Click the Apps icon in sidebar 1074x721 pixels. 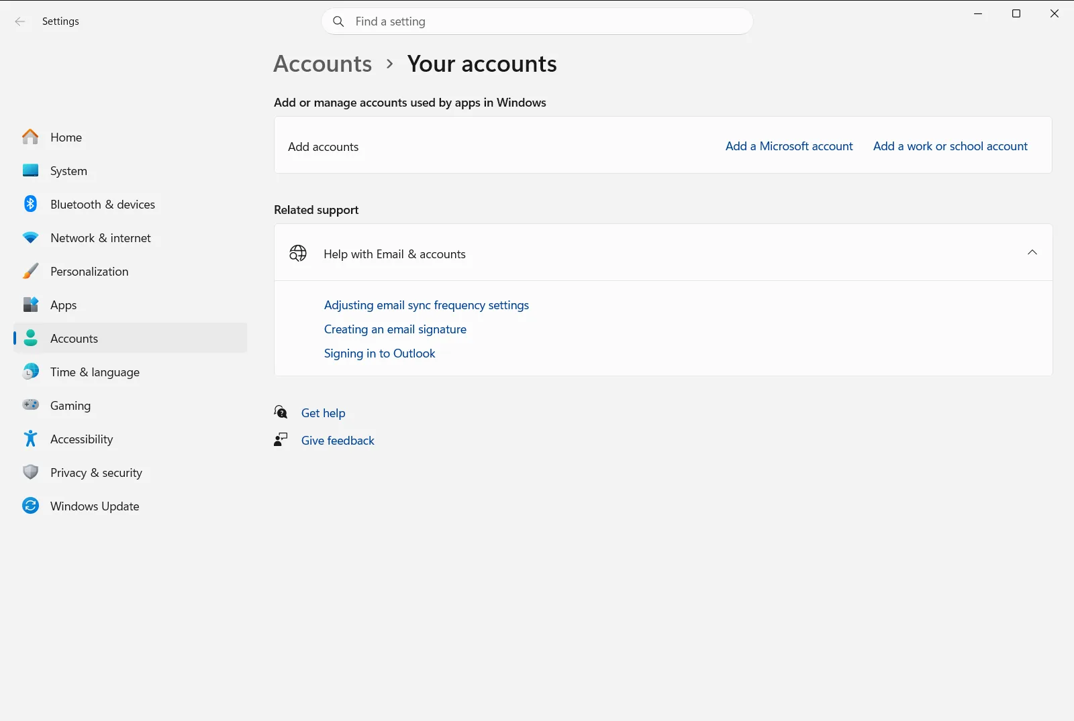(x=30, y=304)
